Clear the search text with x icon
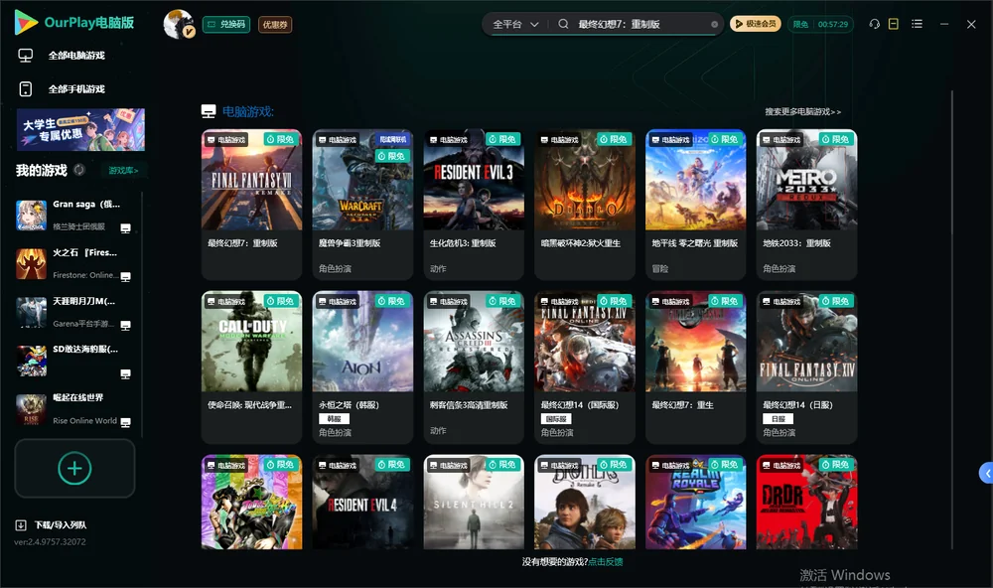The height and width of the screenshot is (588, 993). coord(714,25)
